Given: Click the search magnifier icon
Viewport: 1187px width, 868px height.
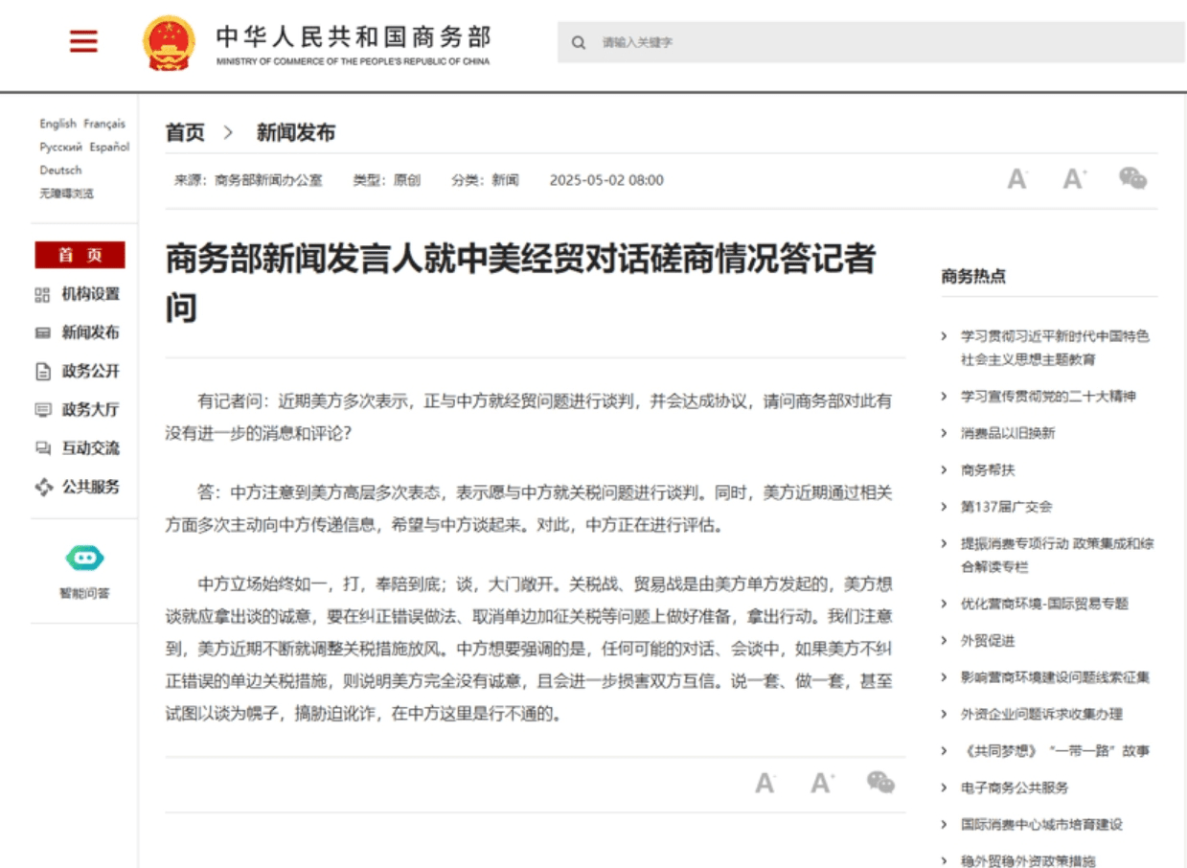Looking at the screenshot, I should pyautogui.click(x=579, y=42).
